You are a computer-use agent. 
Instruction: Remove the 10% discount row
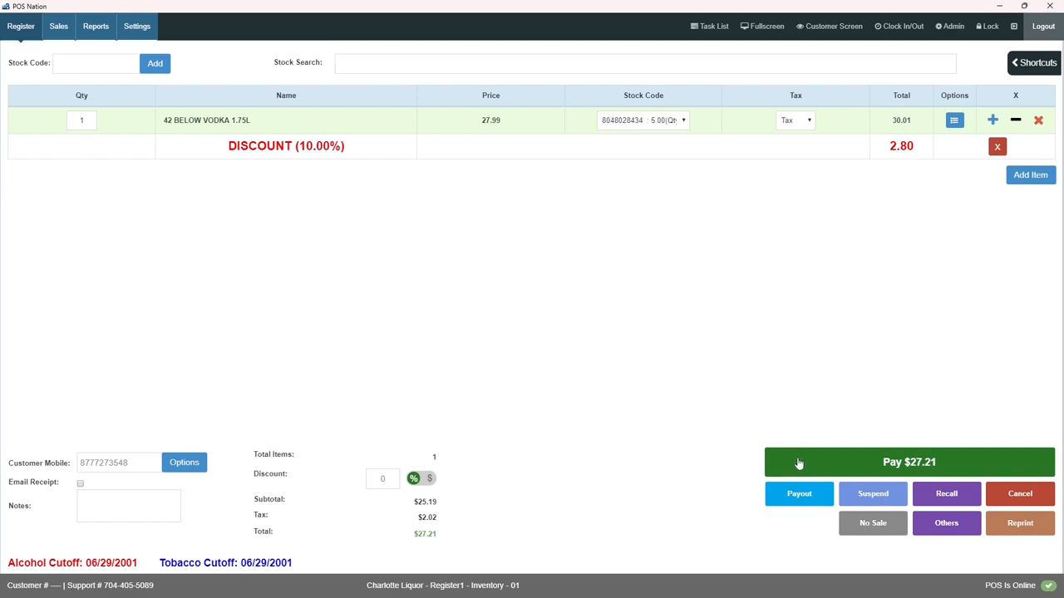click(x=997, y=147)
